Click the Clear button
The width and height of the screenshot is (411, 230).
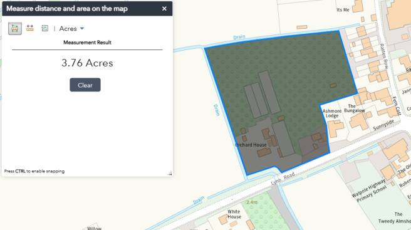click(85, 85)
